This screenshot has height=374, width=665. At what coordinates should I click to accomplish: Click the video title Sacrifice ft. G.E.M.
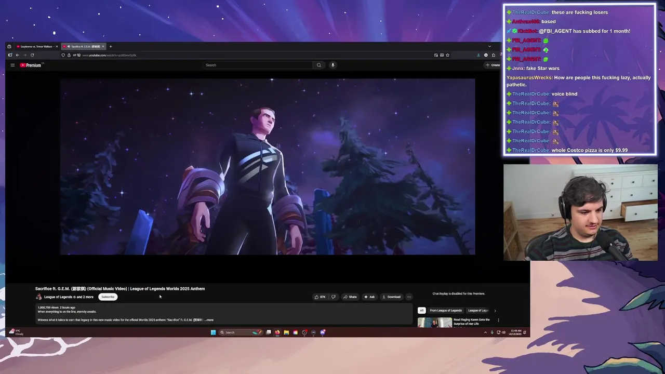tap(120, 288)
